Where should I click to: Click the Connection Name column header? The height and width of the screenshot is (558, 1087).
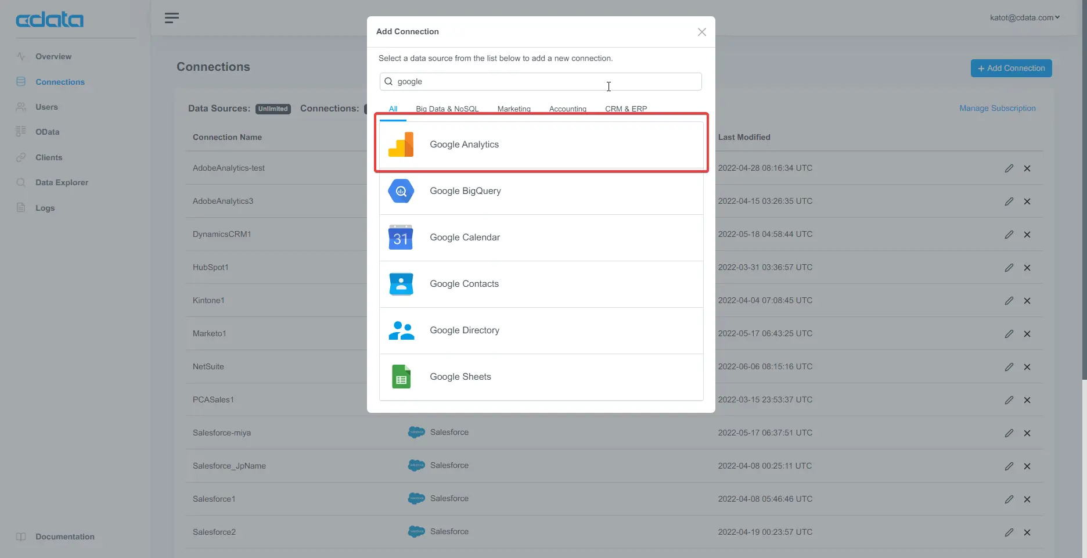(227, 137)
